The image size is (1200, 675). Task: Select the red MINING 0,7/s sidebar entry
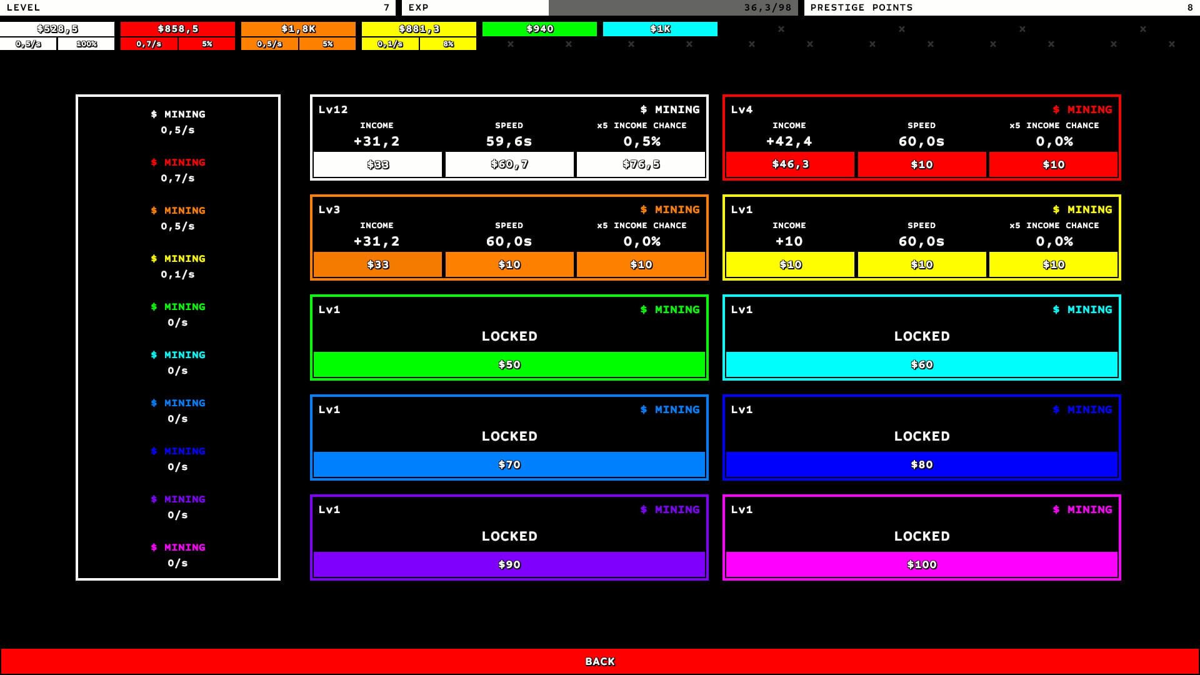[x=177, y=169]
